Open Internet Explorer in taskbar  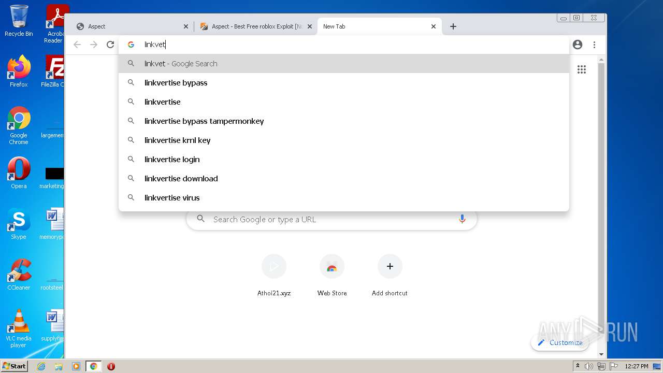tap(41, 366)
